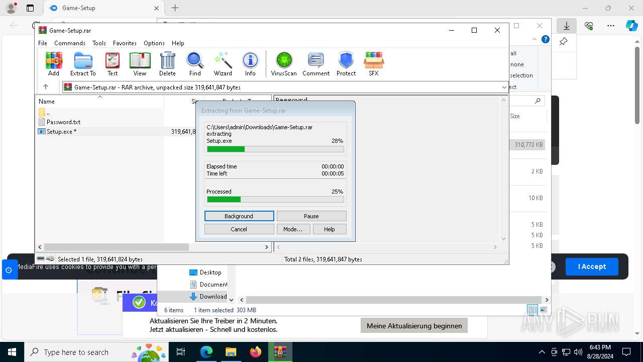Open Edge browser essentials heart icon
Screen dimensions: 643x362
coord(589,26)
